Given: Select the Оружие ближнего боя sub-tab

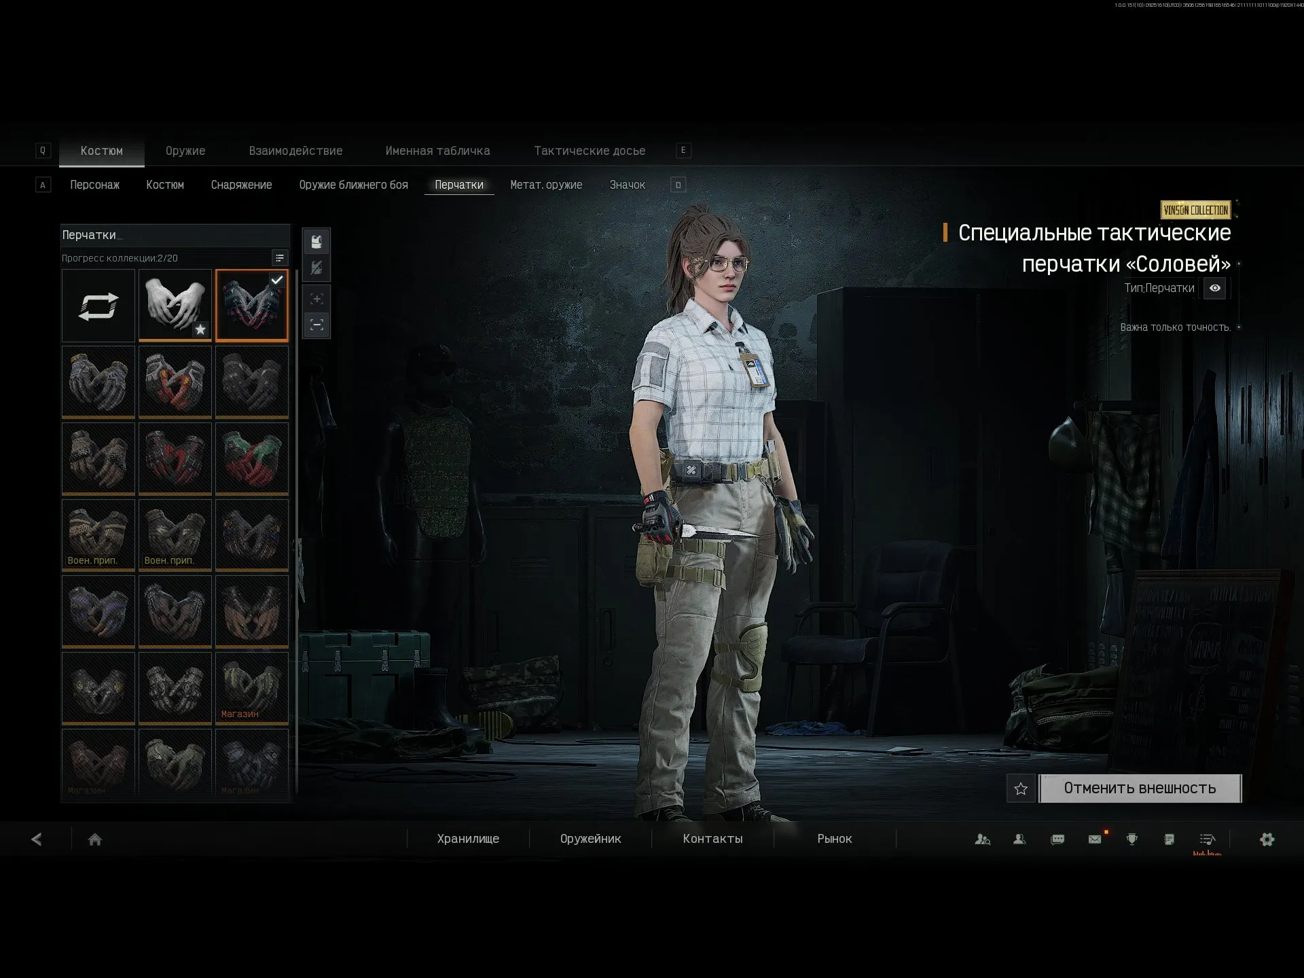Looking at the screenshot, I should [353, 185].
